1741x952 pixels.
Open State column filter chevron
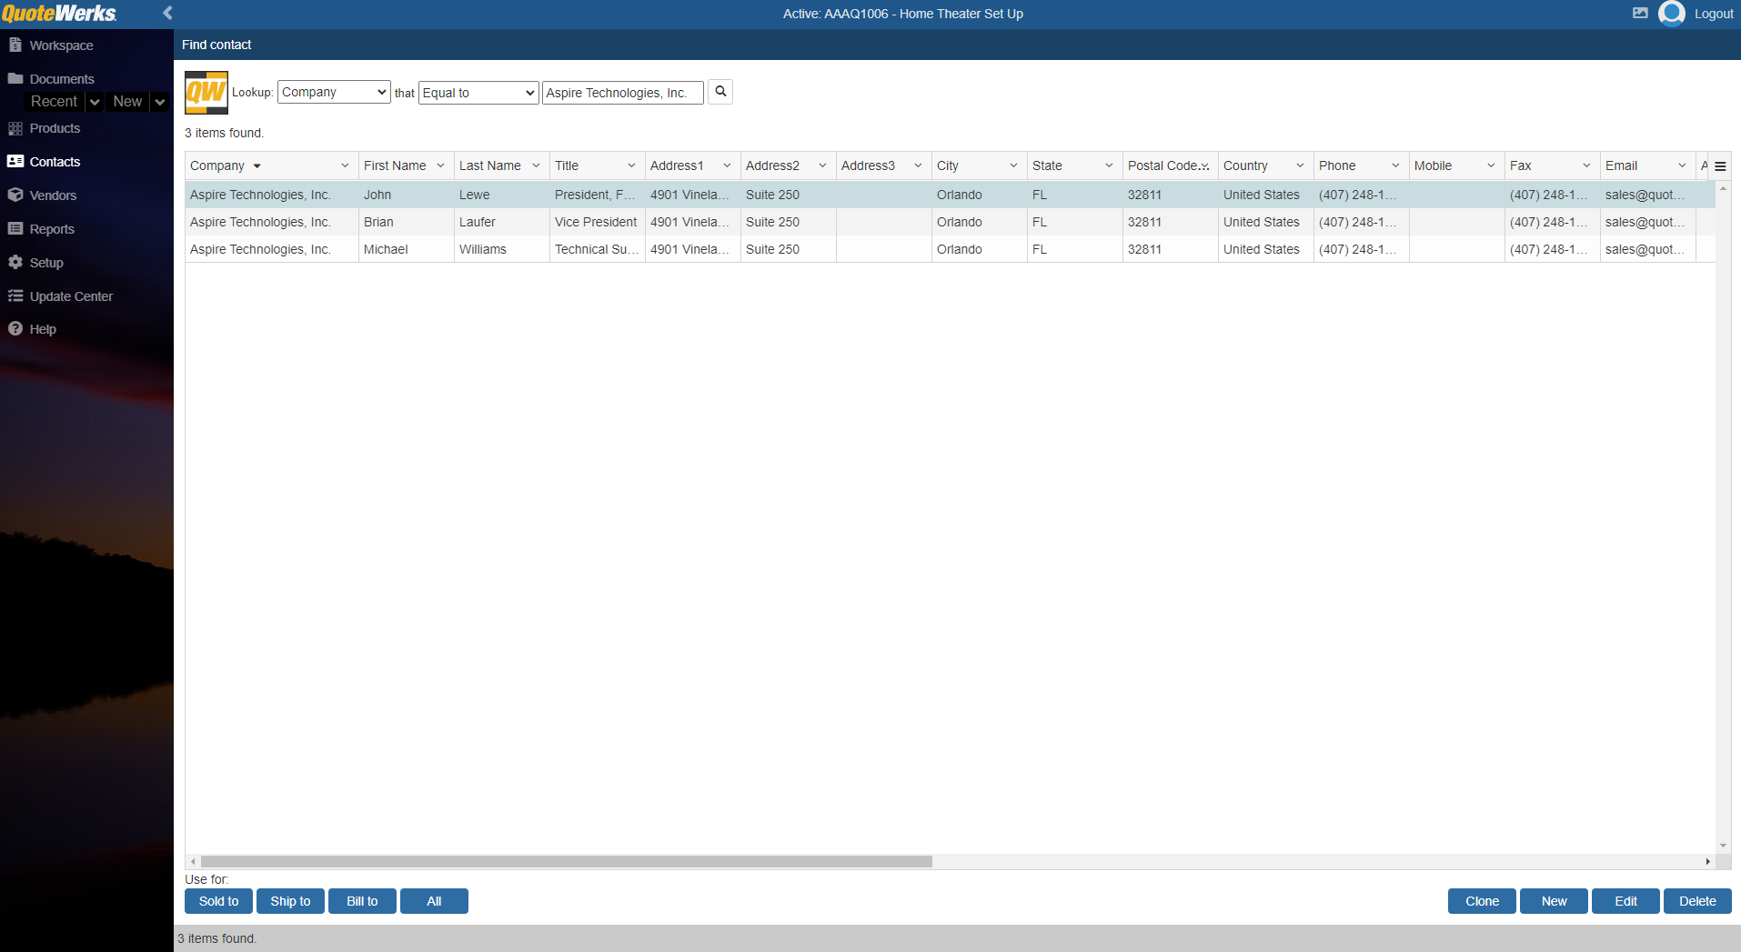tap(1109, 165)
